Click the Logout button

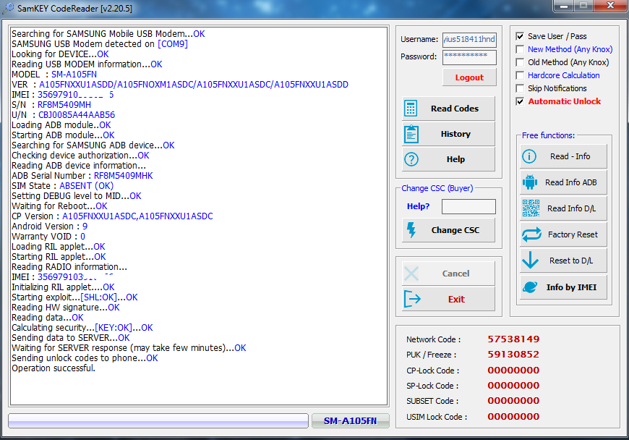coord(469,77)
